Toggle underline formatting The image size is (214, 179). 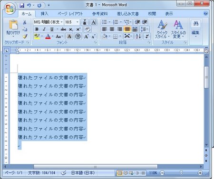(x=52, y=29)
